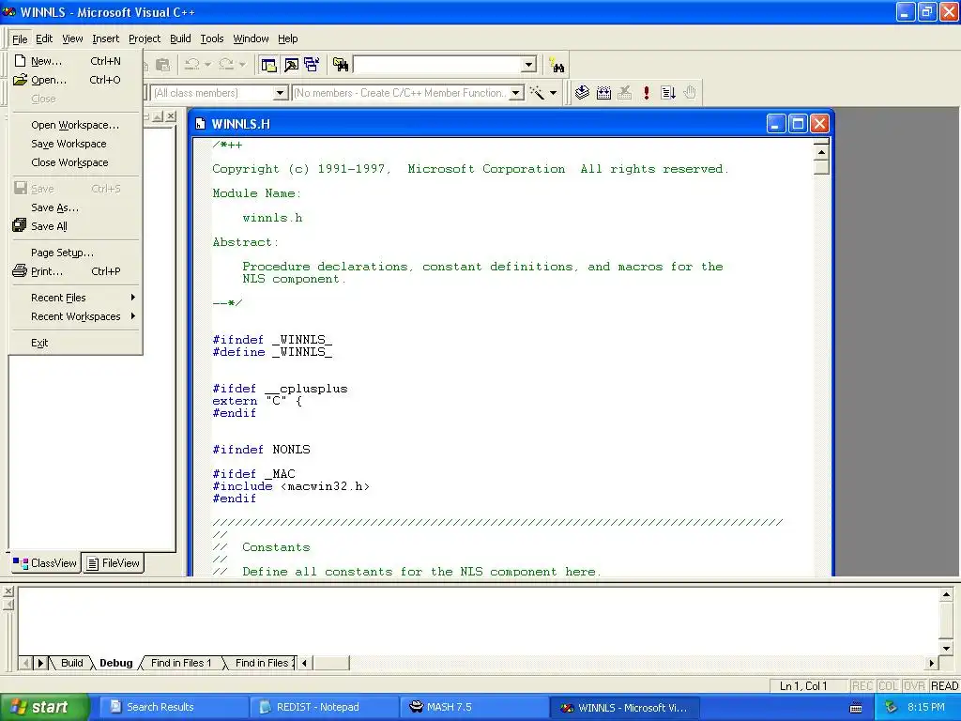Switch to MASH 7.5 taskbar item
Viewport: 961px width, 721px height.
(x=474, y=708)
